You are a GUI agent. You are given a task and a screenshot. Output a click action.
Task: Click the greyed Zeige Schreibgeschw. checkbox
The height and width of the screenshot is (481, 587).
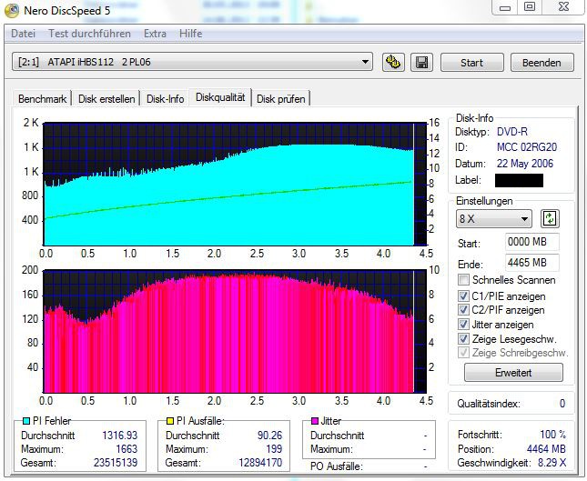pyautogui.click(x=463, y=352)
